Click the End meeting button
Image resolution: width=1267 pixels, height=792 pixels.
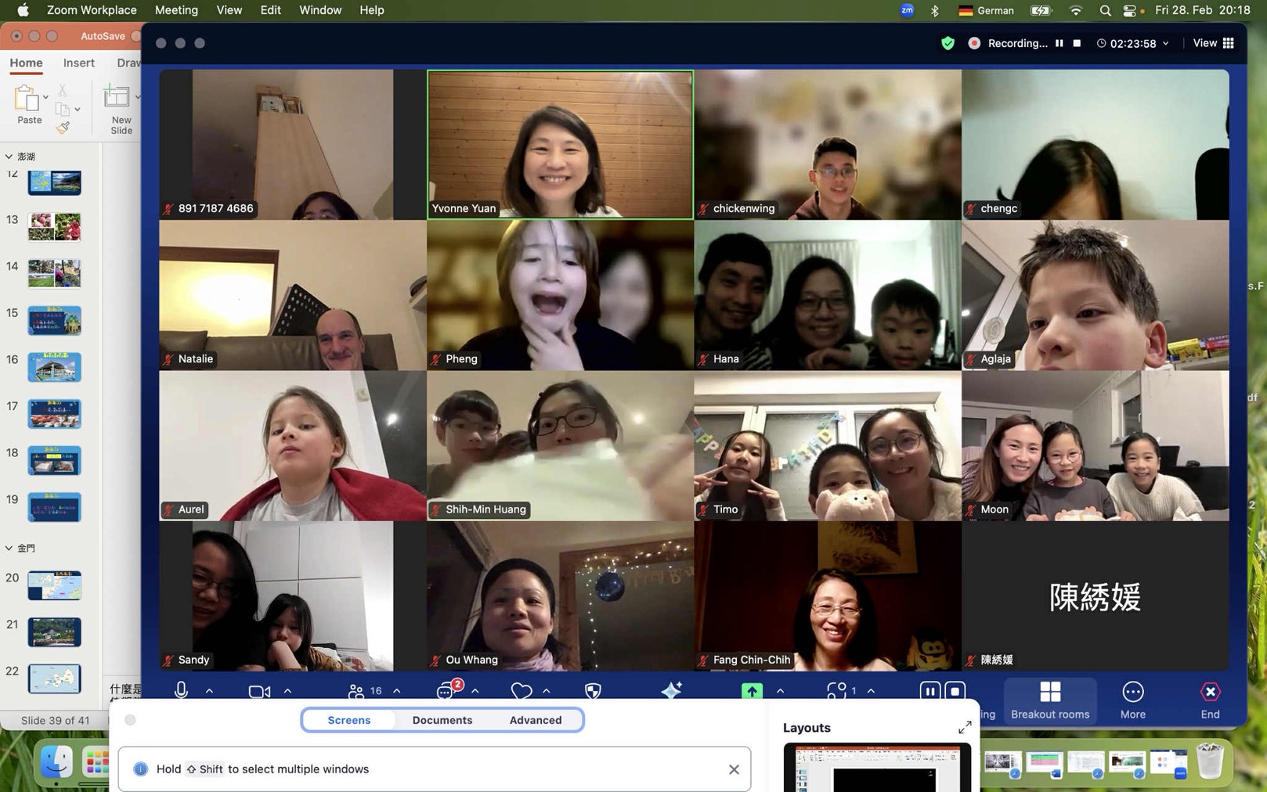pyautogui.click(x=1210, y=700)
